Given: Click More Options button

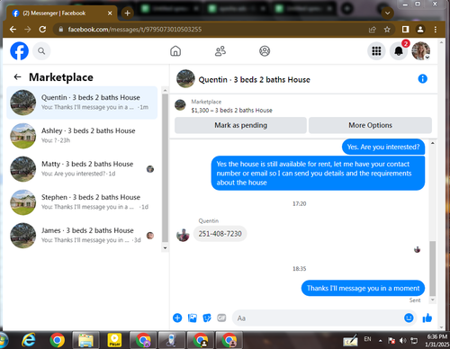Looking at the screenshot, I should tap(370, 125).
